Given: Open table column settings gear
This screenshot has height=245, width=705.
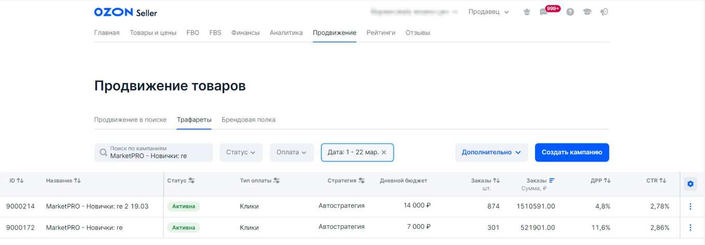Looking at the screenshot, I should (690, 183).
